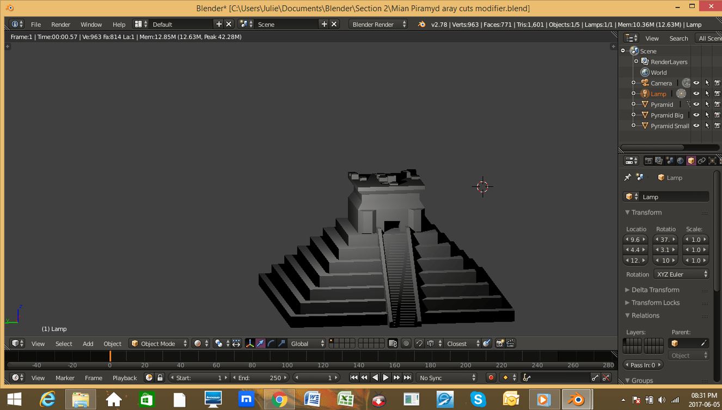Launch Blender from the Windows taskbar

pyautogui.click(x=576, y=400)
